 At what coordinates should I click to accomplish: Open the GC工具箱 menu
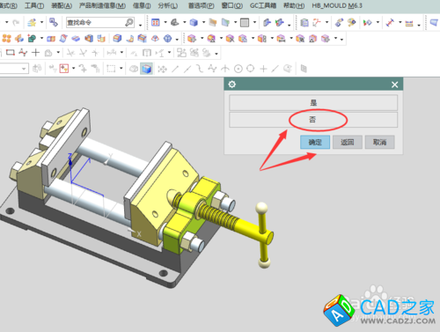[263, 5]
